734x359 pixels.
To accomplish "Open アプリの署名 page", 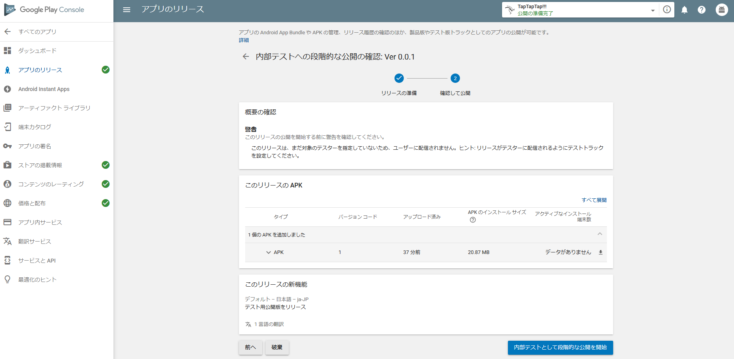I will (35, 146).
